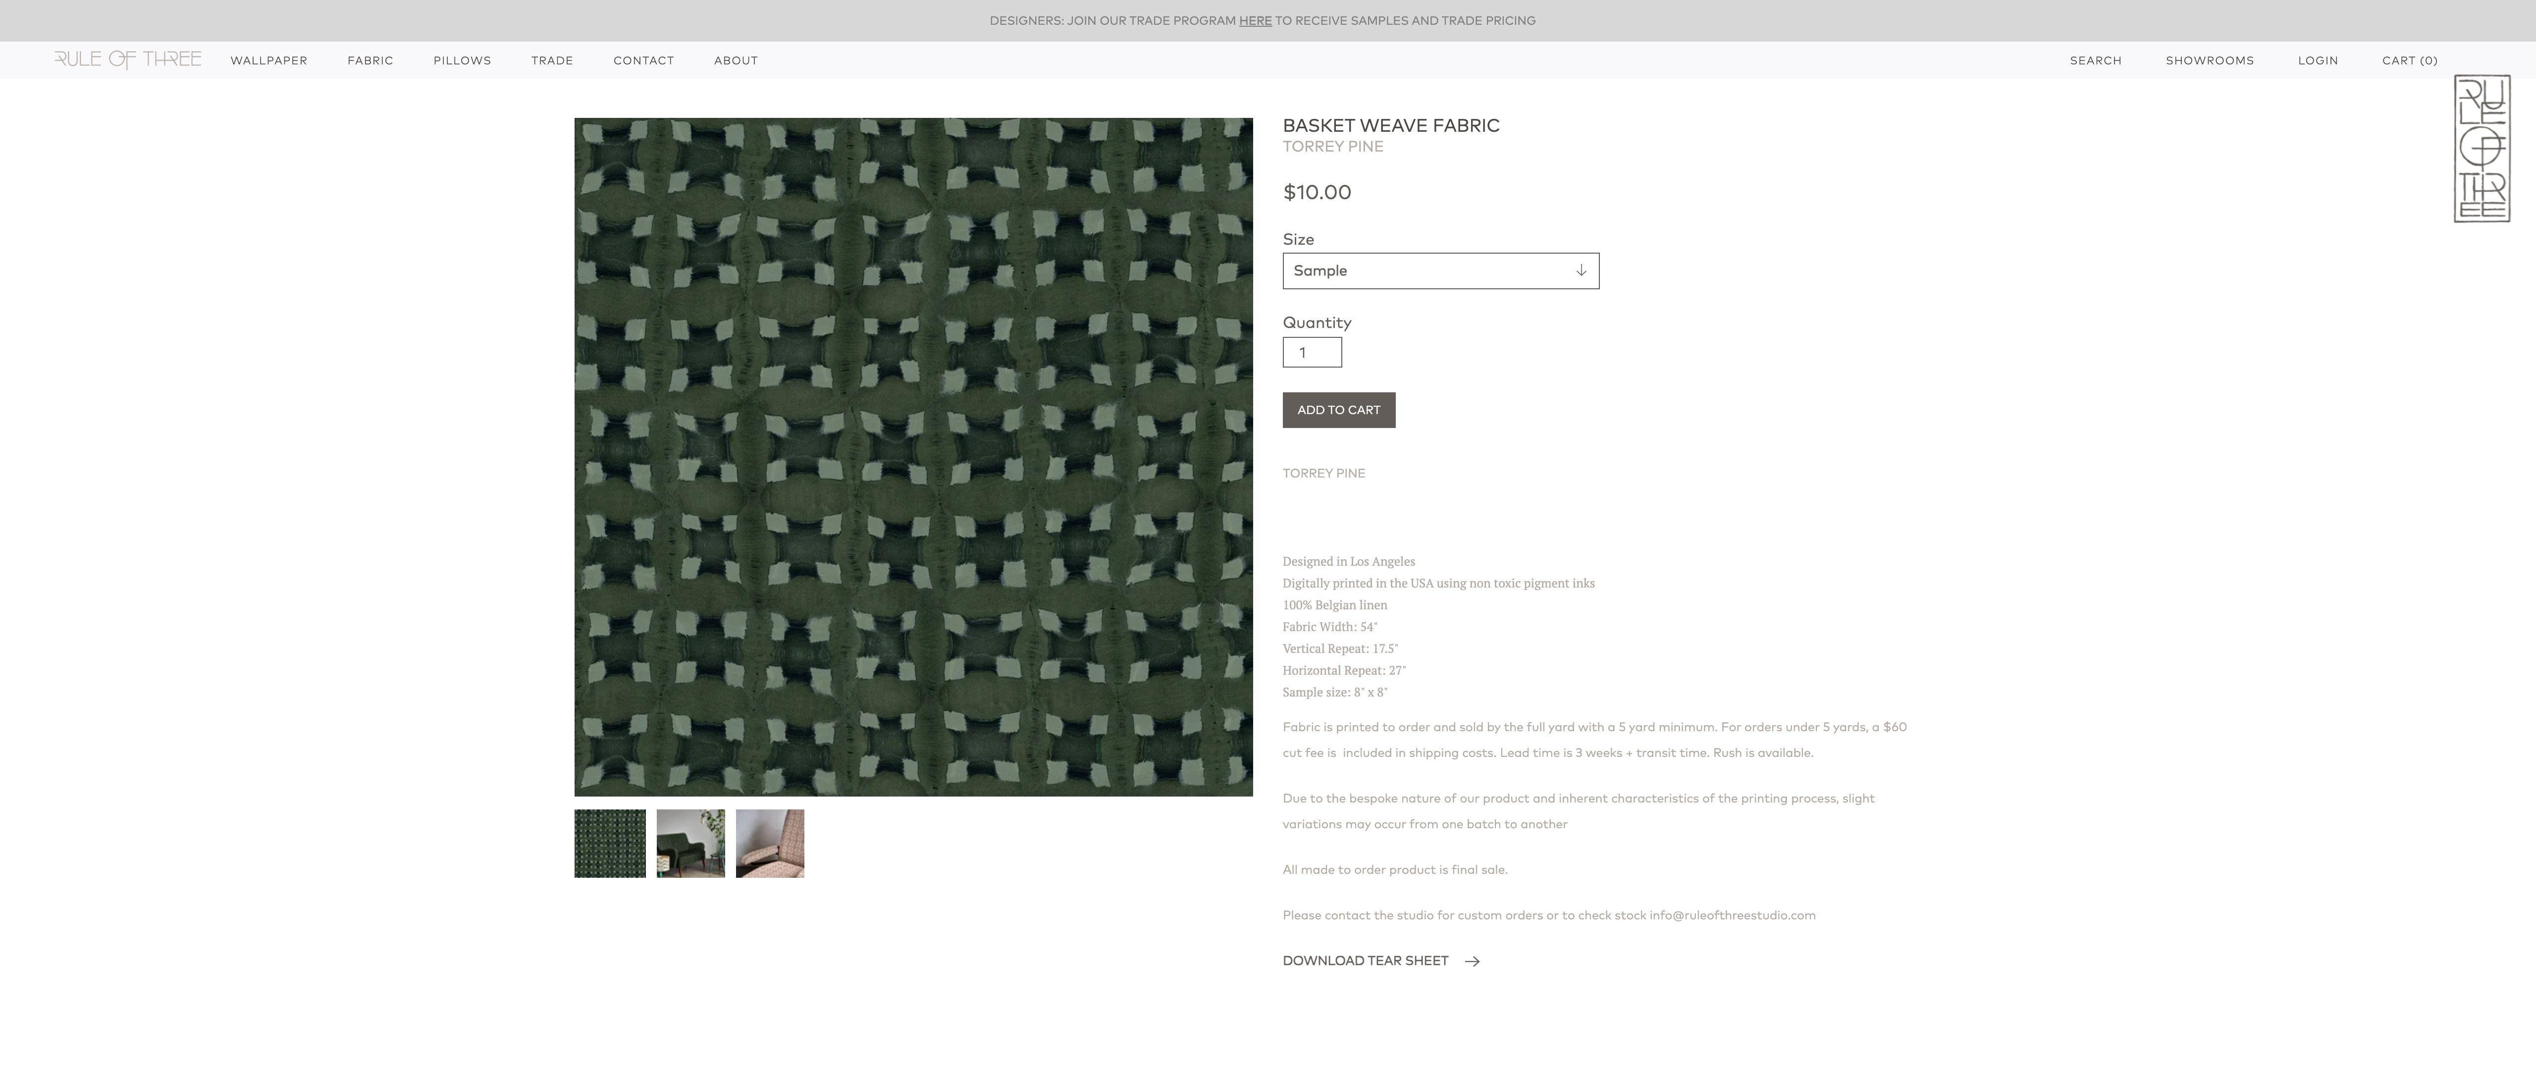Open the Rule of Three home logo
This screenshot has height=1070, width=2536.
click(x=129, y=59)
